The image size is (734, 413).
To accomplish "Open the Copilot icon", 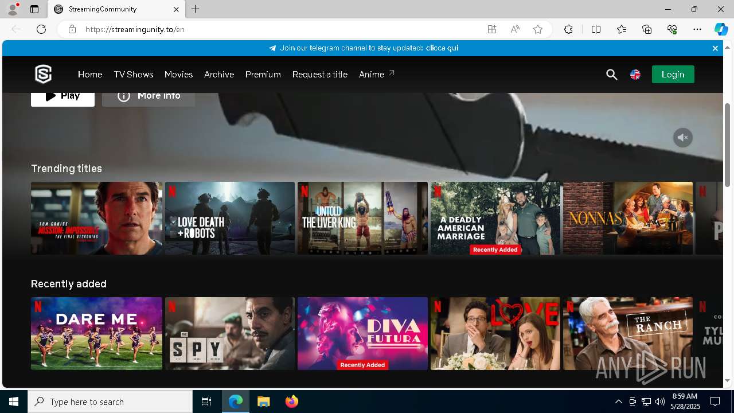I will click(721, 29).
